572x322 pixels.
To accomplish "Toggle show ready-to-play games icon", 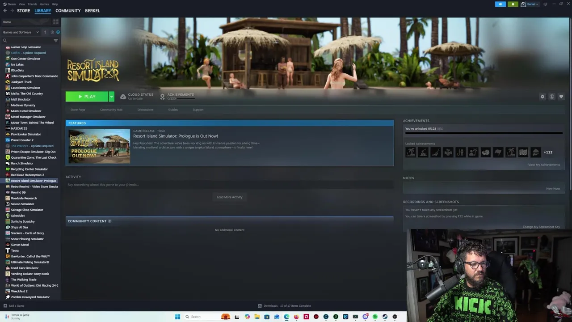I will (58, 32).
